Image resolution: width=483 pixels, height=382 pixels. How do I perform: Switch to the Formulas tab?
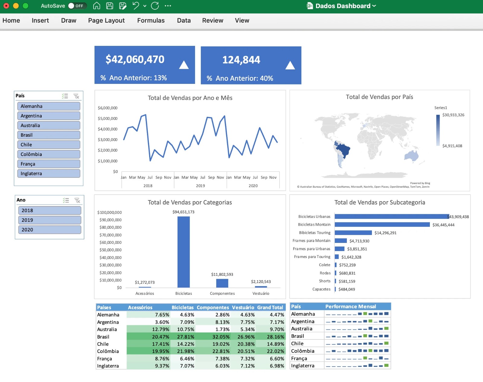(x=151, y=21)
